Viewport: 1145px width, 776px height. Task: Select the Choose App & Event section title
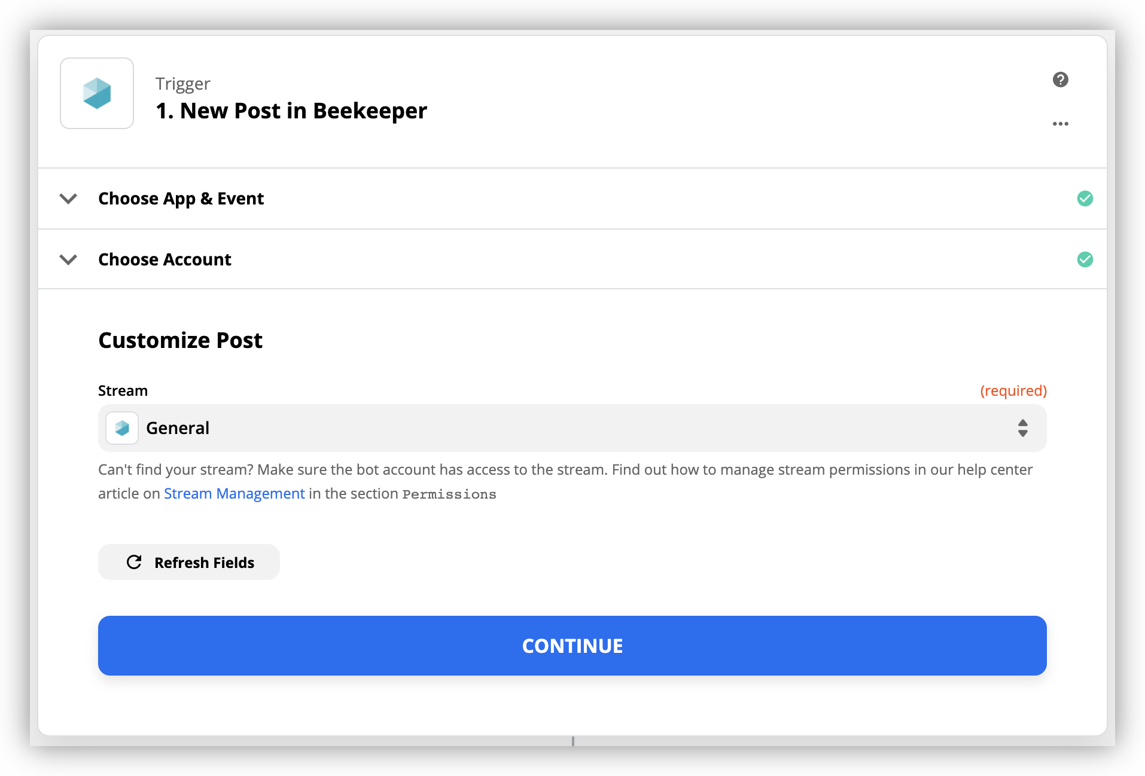[181, 198]
